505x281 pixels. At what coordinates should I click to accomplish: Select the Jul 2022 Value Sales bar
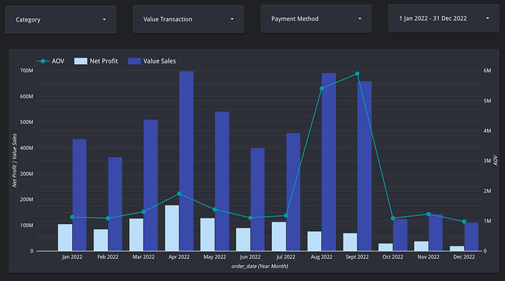tap(294, 192)
